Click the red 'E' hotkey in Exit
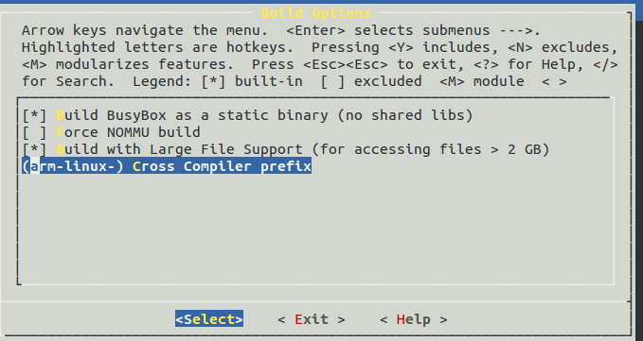The image size is (643, 341). 299,319
